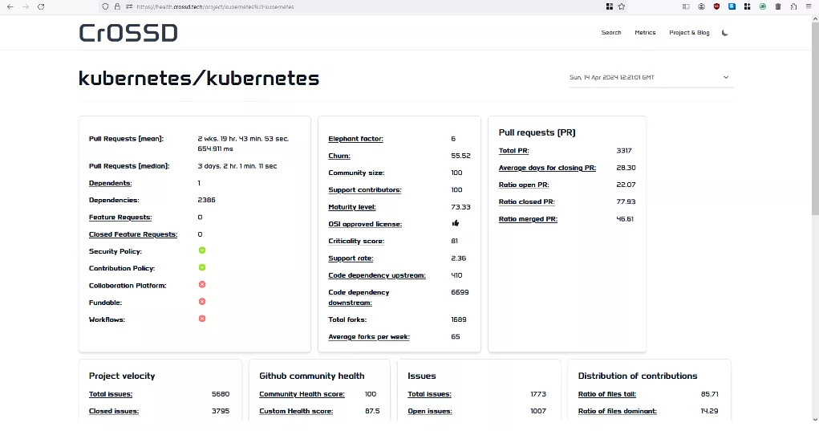Click the chevron arrow beside the date

click(x=726, y=78)
